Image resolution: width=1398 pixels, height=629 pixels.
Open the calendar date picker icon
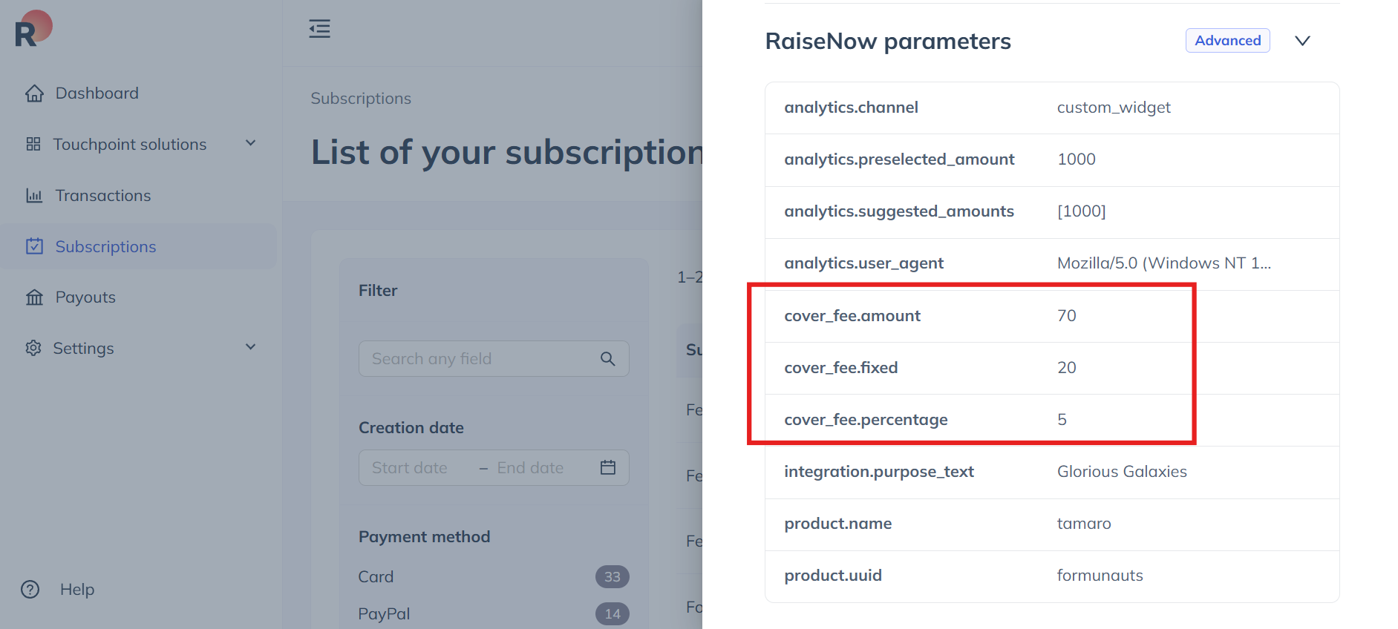[608, 468]
